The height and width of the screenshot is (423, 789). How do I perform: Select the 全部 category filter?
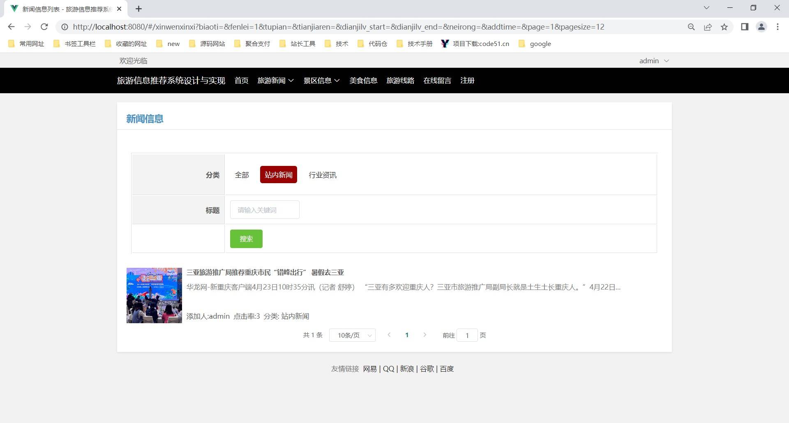242,175
